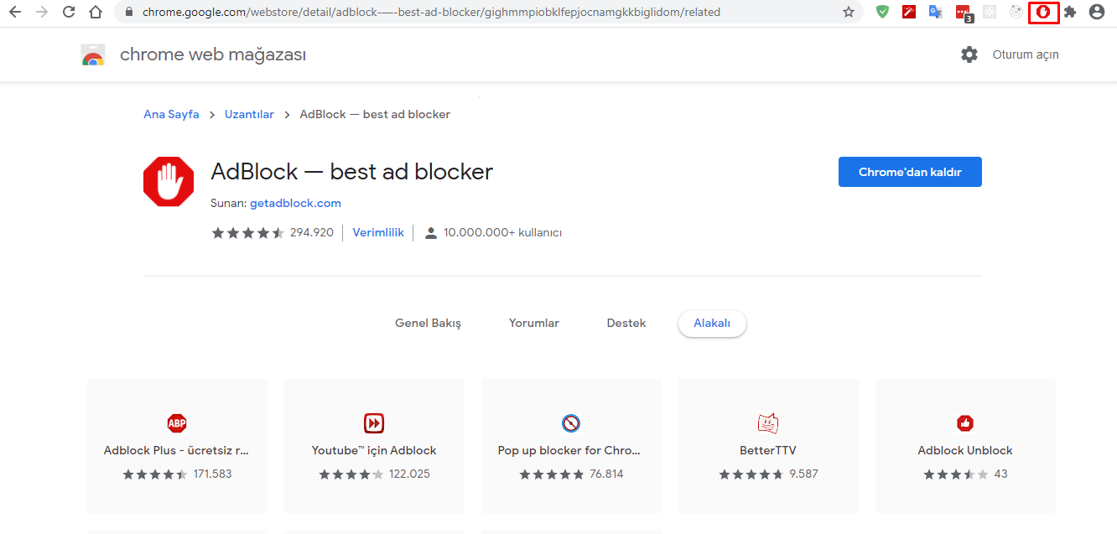
Task: Click the '10.000.000+ kullanıcı' user count
Action: tap(502, 233)
